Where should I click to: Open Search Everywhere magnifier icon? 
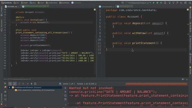click(190, 3)
